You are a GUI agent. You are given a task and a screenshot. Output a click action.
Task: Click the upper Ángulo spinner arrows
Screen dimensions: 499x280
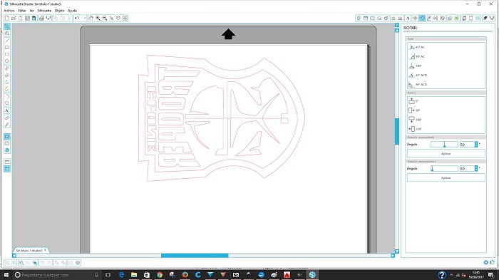point(476,145)
